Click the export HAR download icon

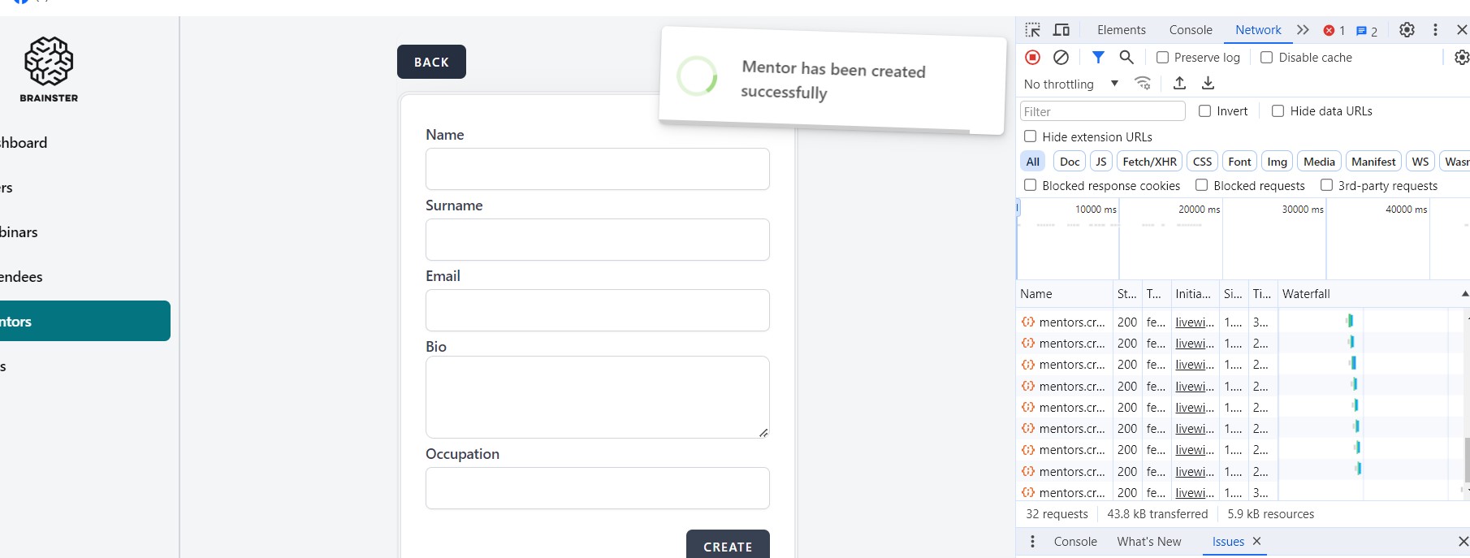[1208, 83]
